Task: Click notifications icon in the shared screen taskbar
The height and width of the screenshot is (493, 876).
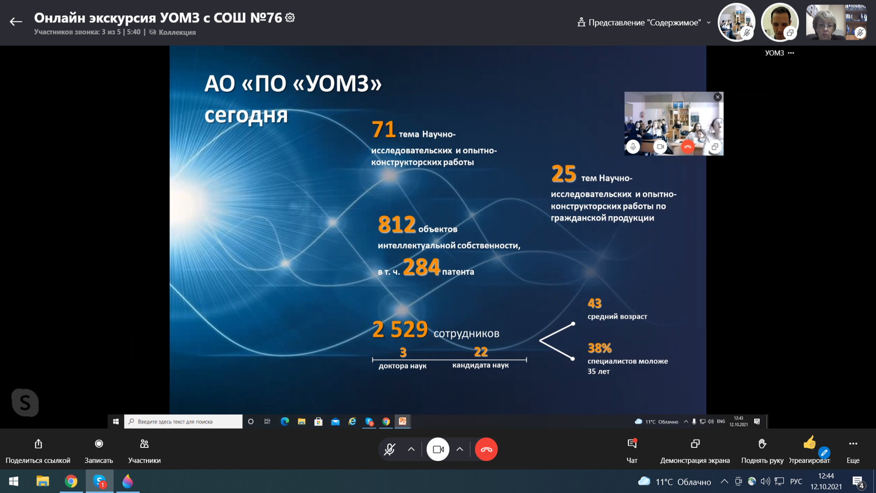Action: [x=757, y=421]
